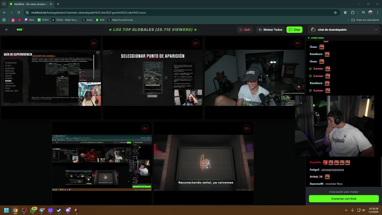Toggle the green Chat button
This screenshot has width=382, height=215.
[294, 30]
